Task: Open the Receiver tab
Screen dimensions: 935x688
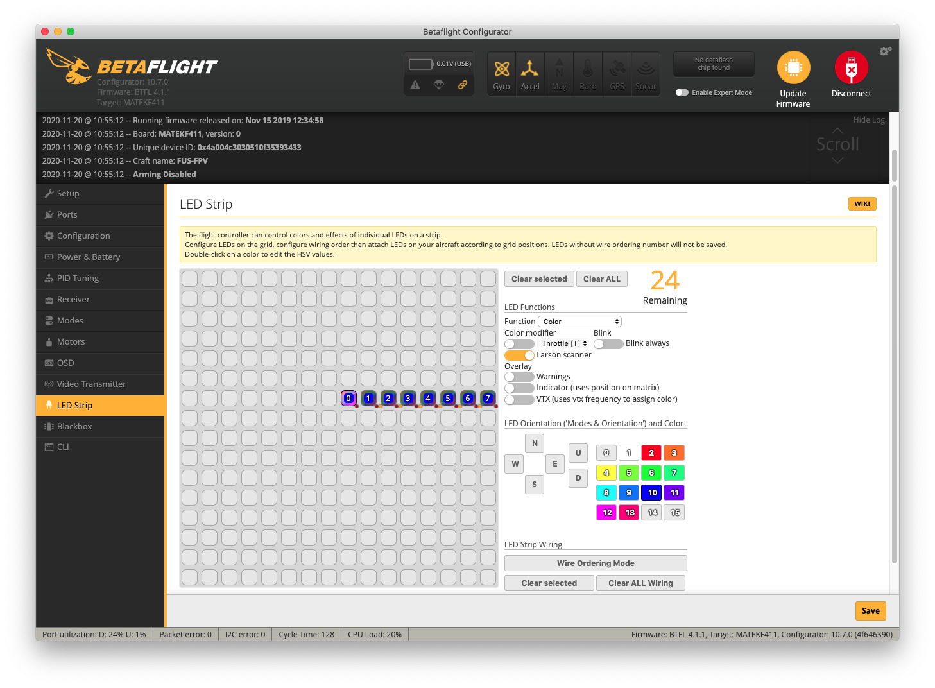Action: 101,300
